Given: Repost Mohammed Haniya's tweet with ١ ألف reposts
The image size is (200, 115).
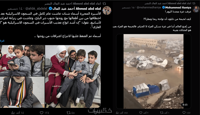Looking at the screenshot, I should coord(162,113).
